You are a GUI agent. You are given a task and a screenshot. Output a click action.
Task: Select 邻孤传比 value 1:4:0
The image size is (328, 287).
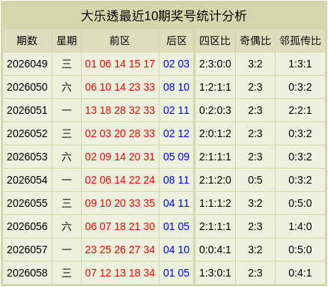(x=300, y=226)
